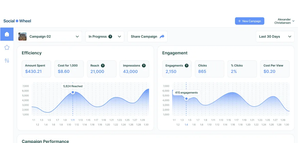298x143 pixels.
Task: Click the In Progress help icon
Action: tap(110, 37)
